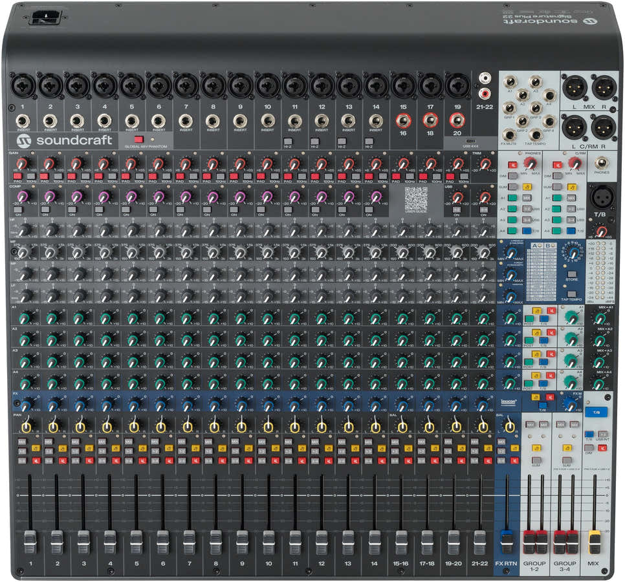625x582 pixels.
Task: Click the yellow PAN knob on channel 9
Action: click(x=241, y=427)
